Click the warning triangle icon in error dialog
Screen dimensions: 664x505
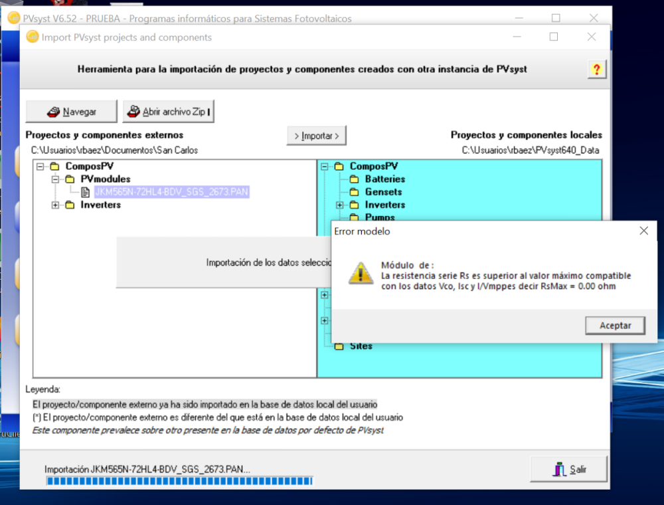361,273
